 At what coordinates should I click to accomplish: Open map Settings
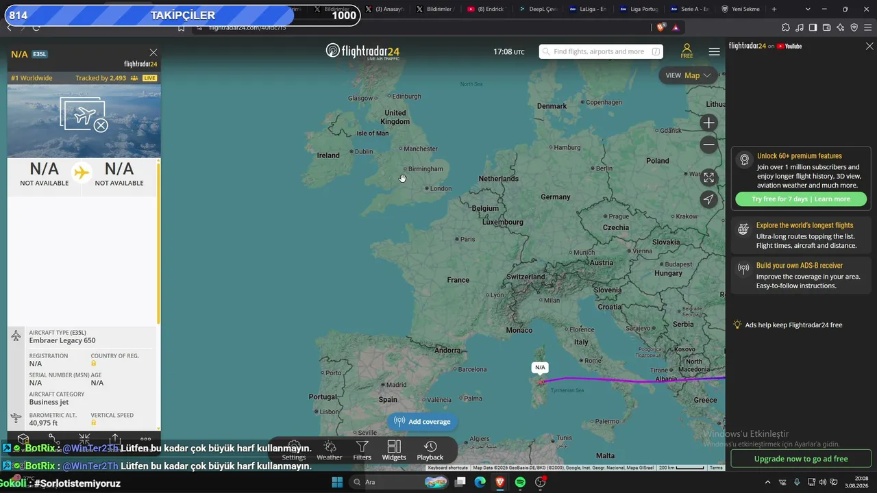point(294,451)
